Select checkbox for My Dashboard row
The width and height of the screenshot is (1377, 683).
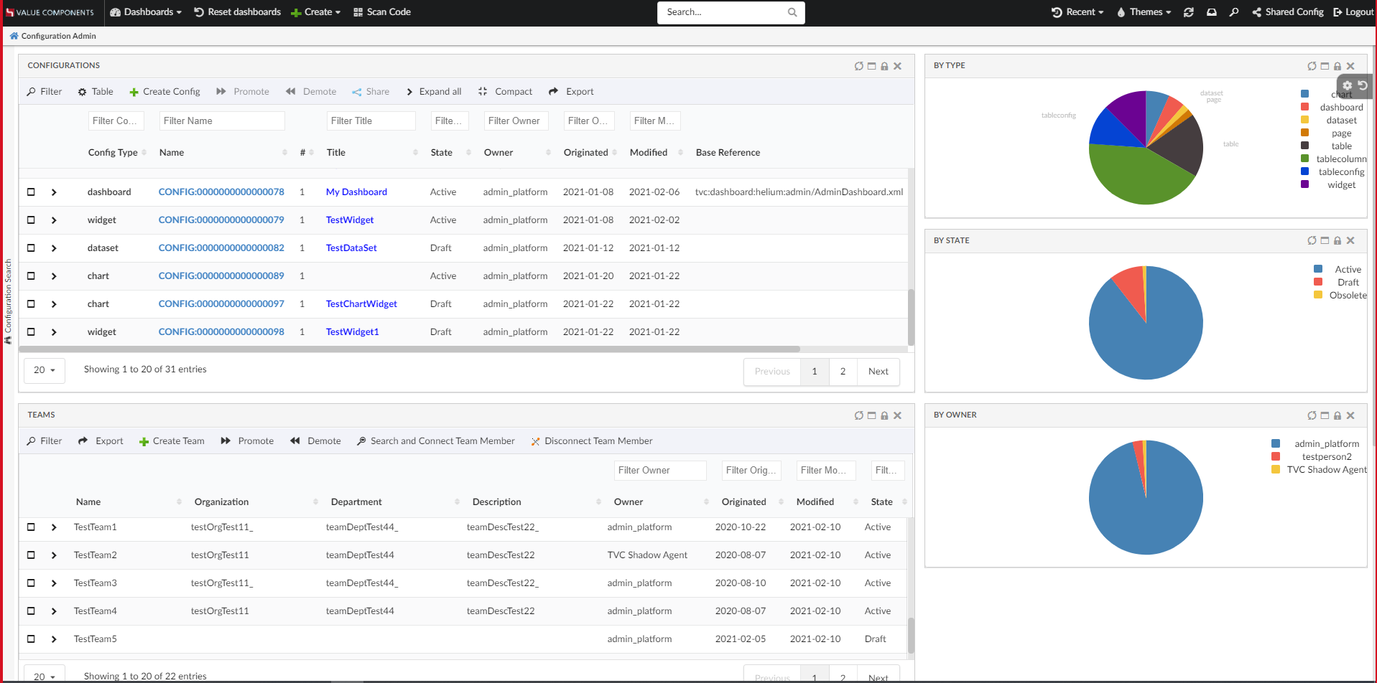[x=31, y=192]
